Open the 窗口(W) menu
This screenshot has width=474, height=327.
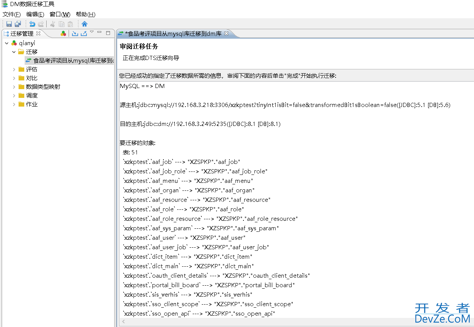pyautogui.click(x=60, y=14)
